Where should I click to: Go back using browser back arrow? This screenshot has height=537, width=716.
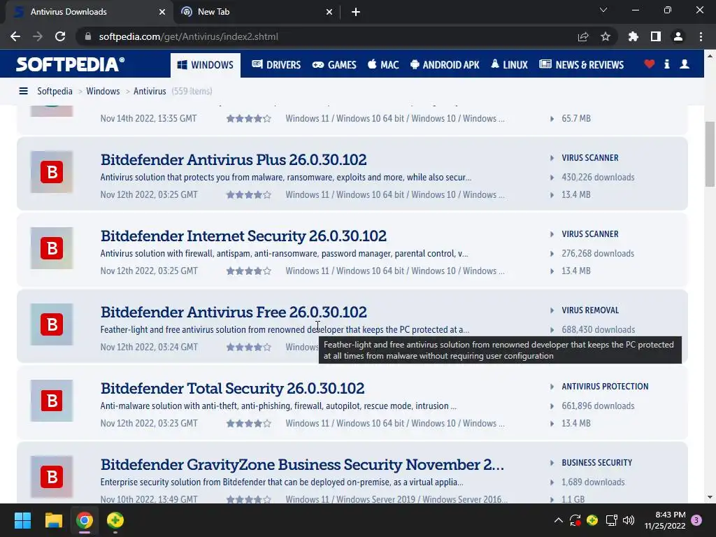[15, 36]
